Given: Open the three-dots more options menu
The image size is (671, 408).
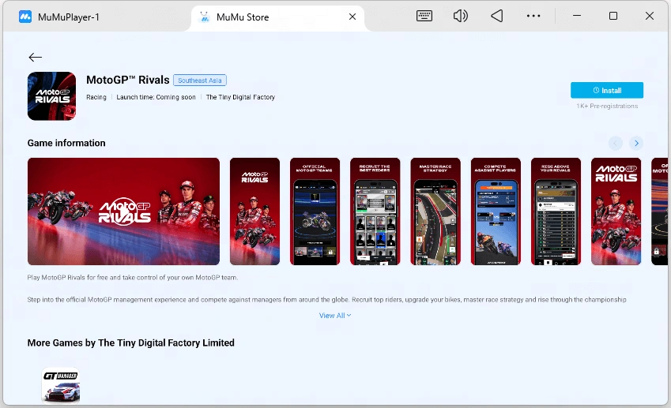Looking at the screenshot, I should (533, 17).
